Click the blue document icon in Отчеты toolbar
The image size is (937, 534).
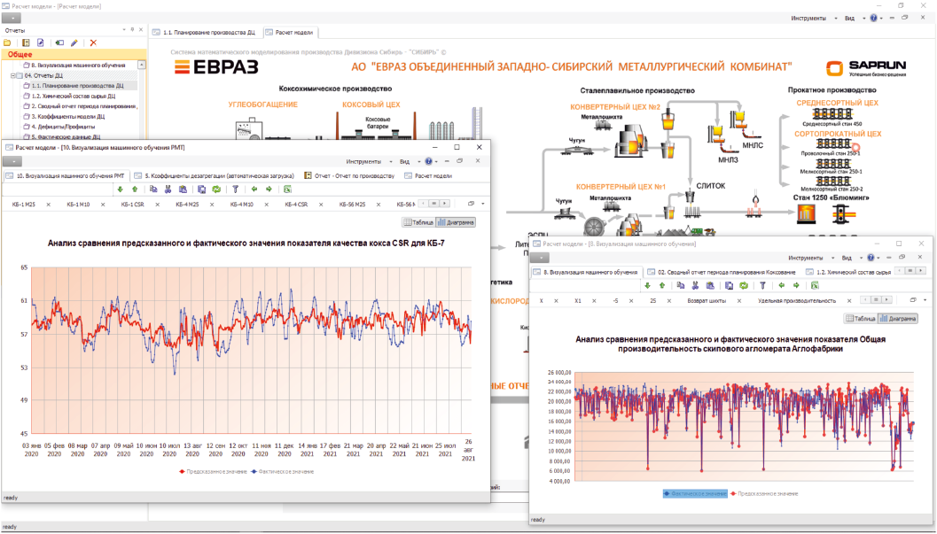(41, 43)
